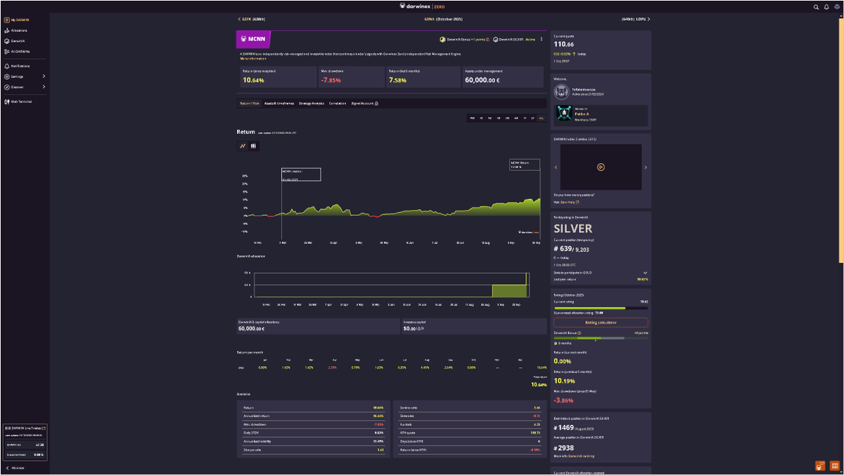Play the DARWIN Index Creation video
844x475 pixels.
pos(601,167)
